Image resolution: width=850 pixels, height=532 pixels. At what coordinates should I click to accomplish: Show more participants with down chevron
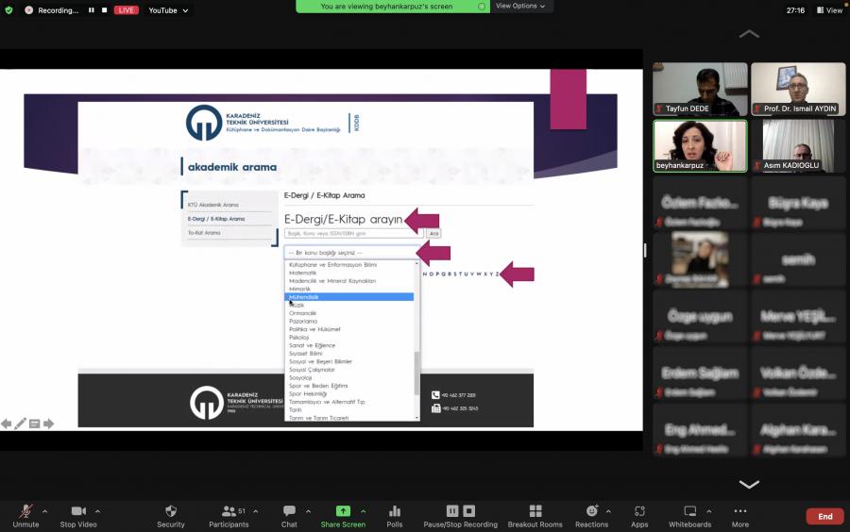(x=749, y=484)
